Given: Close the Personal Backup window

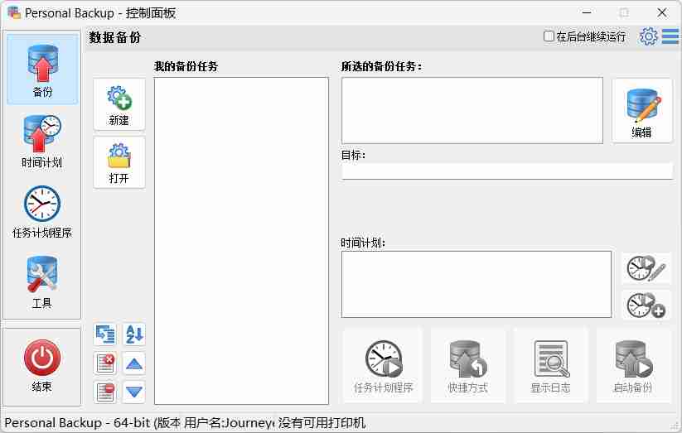Looking at the screenshot, I should [x=662, y=12].
